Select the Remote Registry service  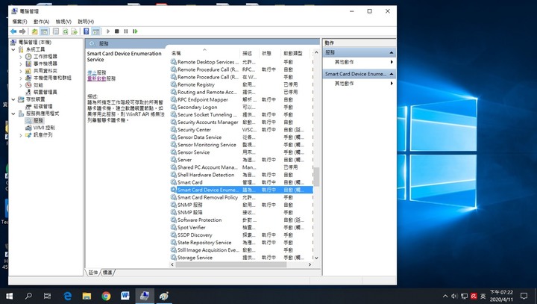click(196, 84)
